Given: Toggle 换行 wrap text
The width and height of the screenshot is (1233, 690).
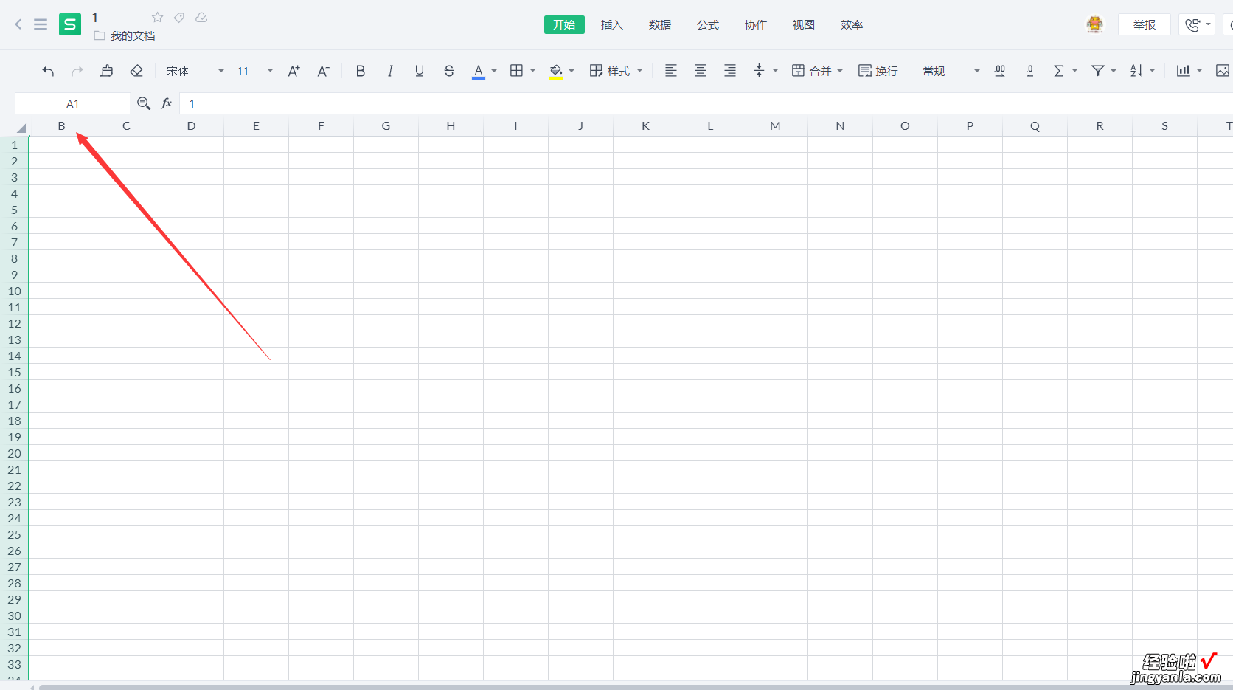Looking at the screenshot, I should tap(878, 71).
